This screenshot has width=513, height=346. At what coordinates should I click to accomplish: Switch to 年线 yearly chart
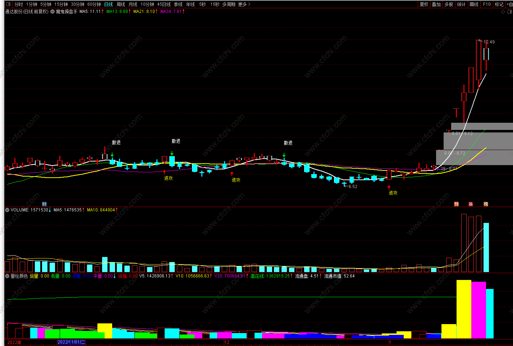pyautogui.click(x=191, y=4)
